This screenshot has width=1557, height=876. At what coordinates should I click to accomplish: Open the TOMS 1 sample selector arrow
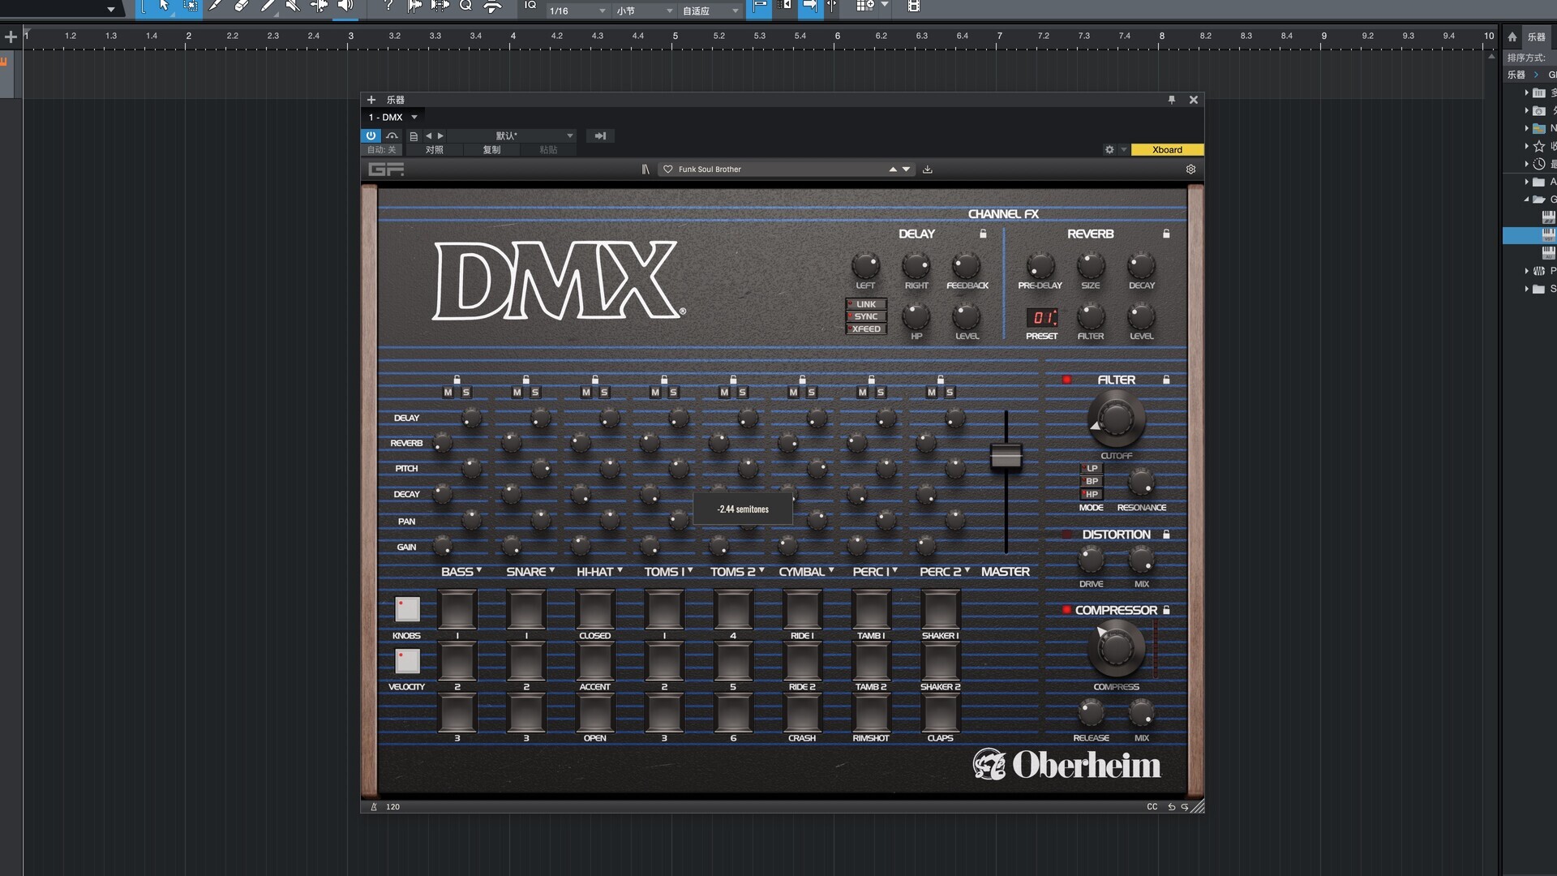click(x=690, y=571)
